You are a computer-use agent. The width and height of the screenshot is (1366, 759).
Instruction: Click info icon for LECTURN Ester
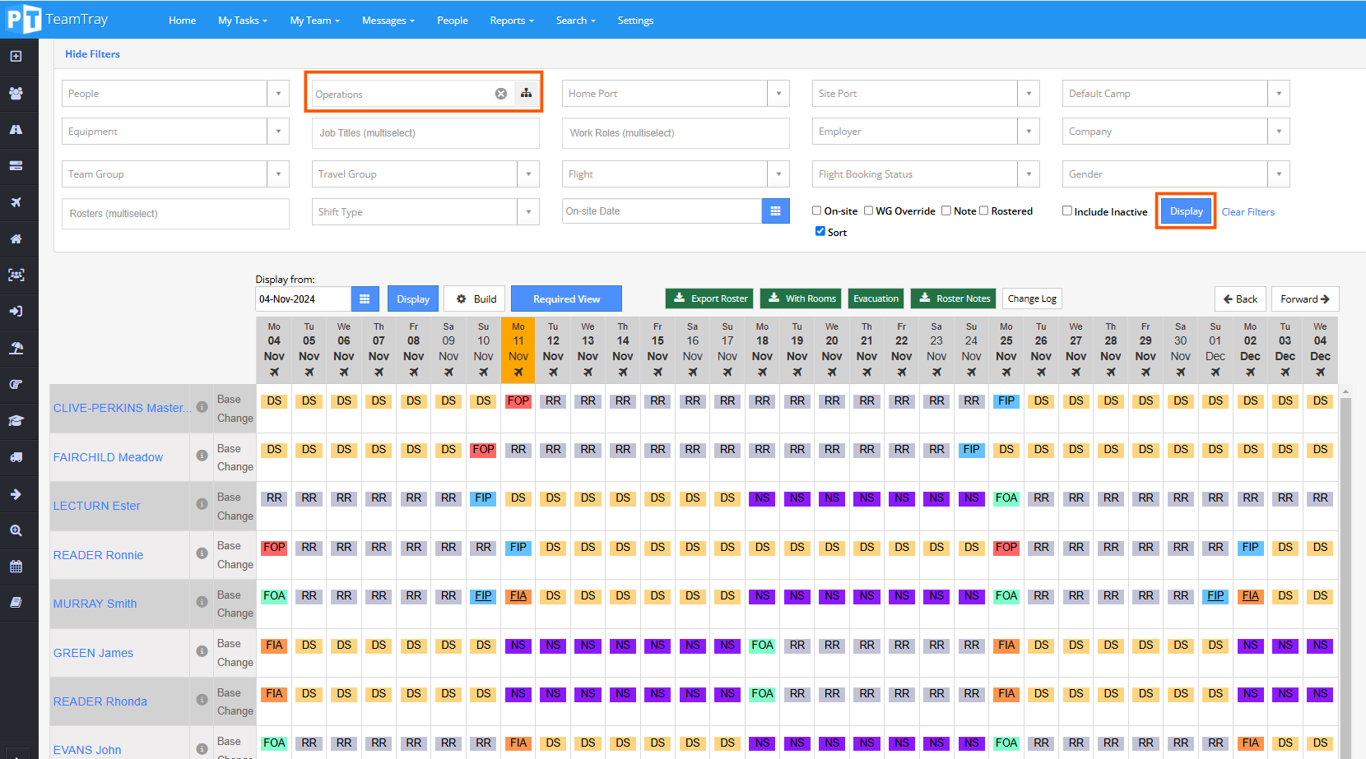click(x=202, y=504)
